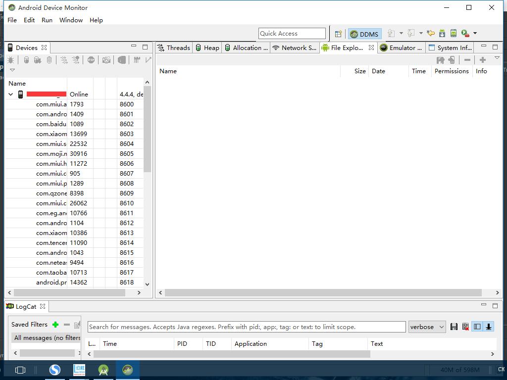Viewport: 507px width, 380px height.
Task: Switch to the System Information tab
Action: click(451, 48)
